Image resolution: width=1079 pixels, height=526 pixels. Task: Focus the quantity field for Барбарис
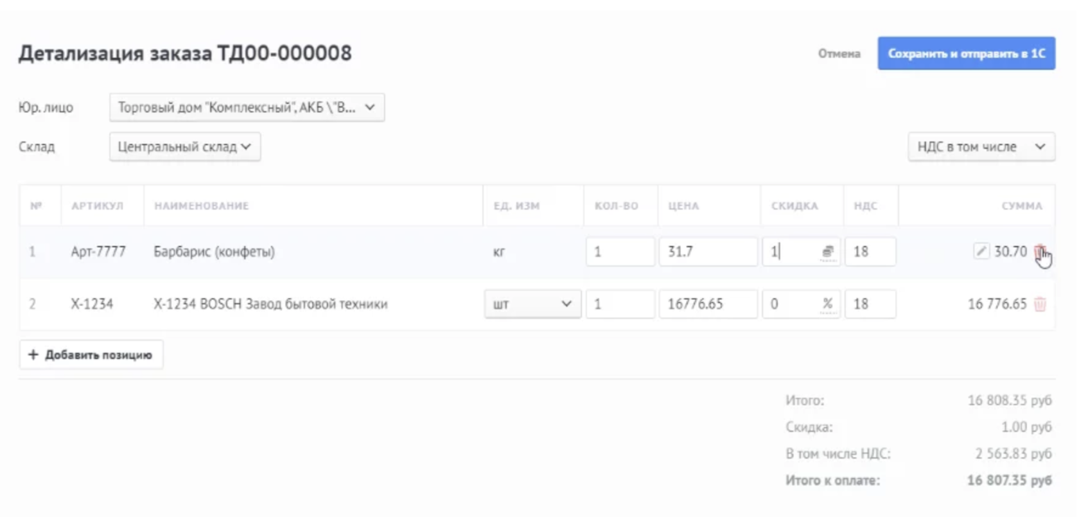pyautogui.click(x=620, y=252)
